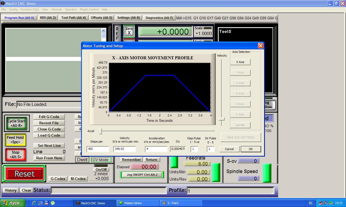Open the Wizards menu
Image resolution: width=346 pixels, height=207 pixels.
click(56, 9)
